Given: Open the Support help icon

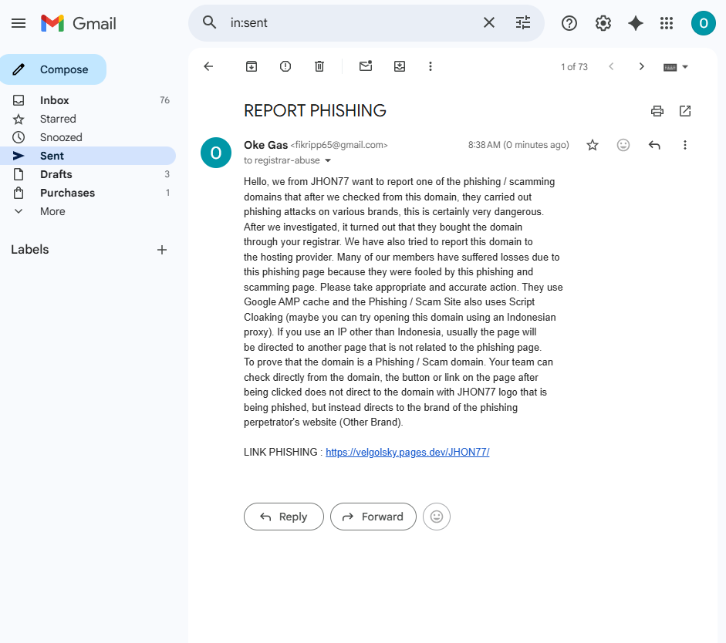Looking at the screenshot, I should coord(569,23).
